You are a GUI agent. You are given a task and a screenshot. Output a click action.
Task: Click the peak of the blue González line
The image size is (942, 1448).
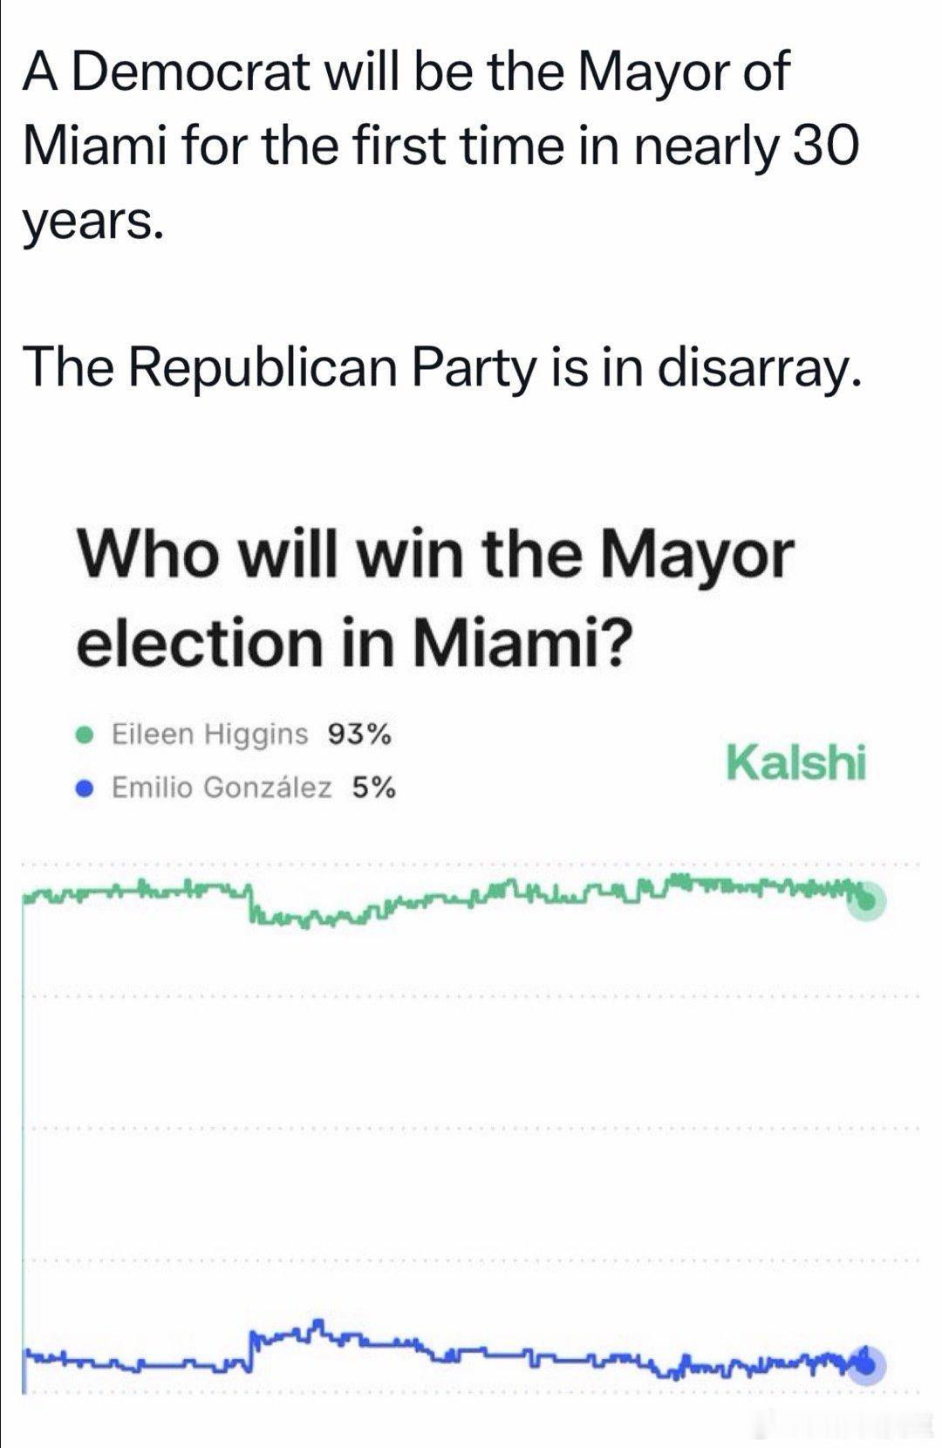317,1322
